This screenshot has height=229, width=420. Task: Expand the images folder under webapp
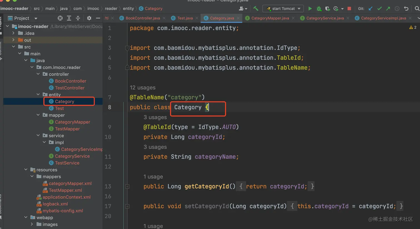click(x=32, y=224)
